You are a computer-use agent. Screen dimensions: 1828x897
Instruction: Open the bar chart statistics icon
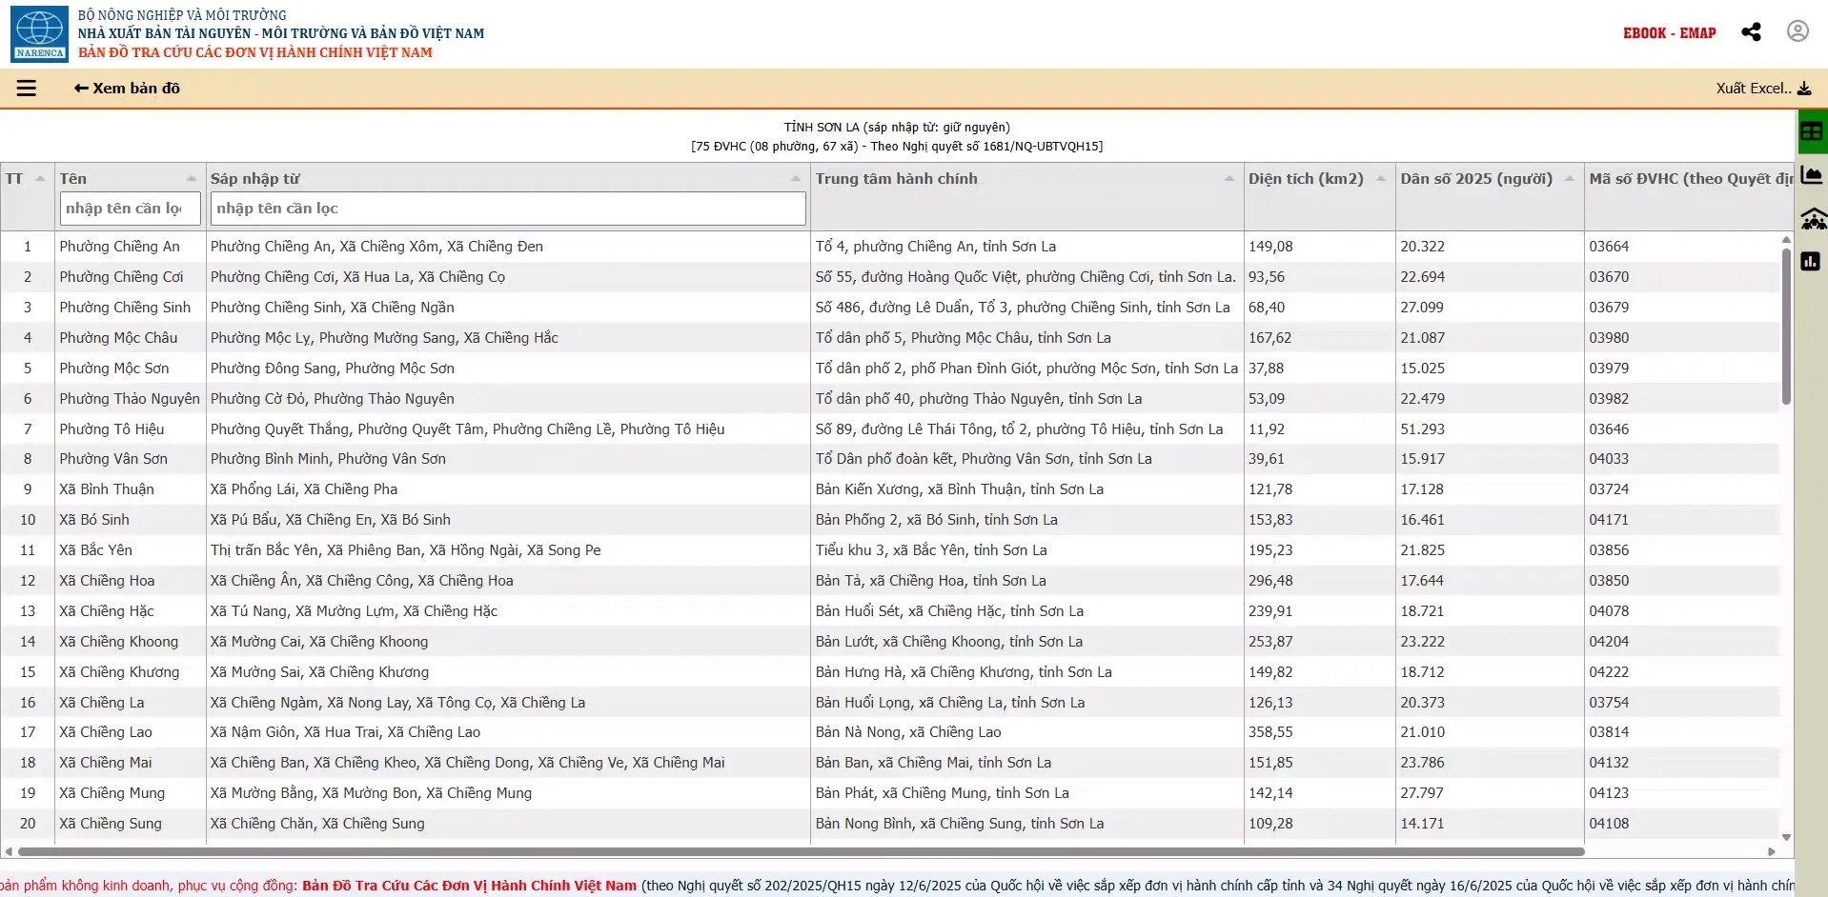pos(1811,261)
